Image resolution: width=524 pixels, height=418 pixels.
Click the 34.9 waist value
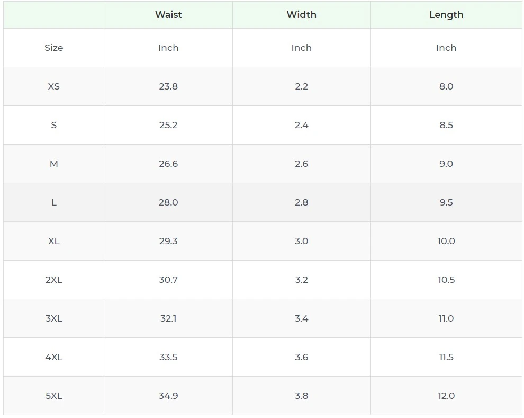[168, 396]
